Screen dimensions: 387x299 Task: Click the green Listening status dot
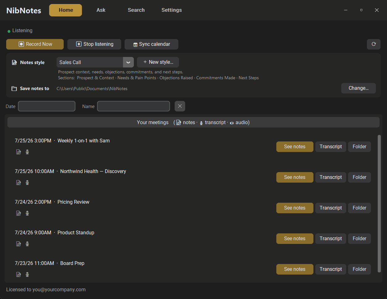pyautogui.click(x=9, y=31)
